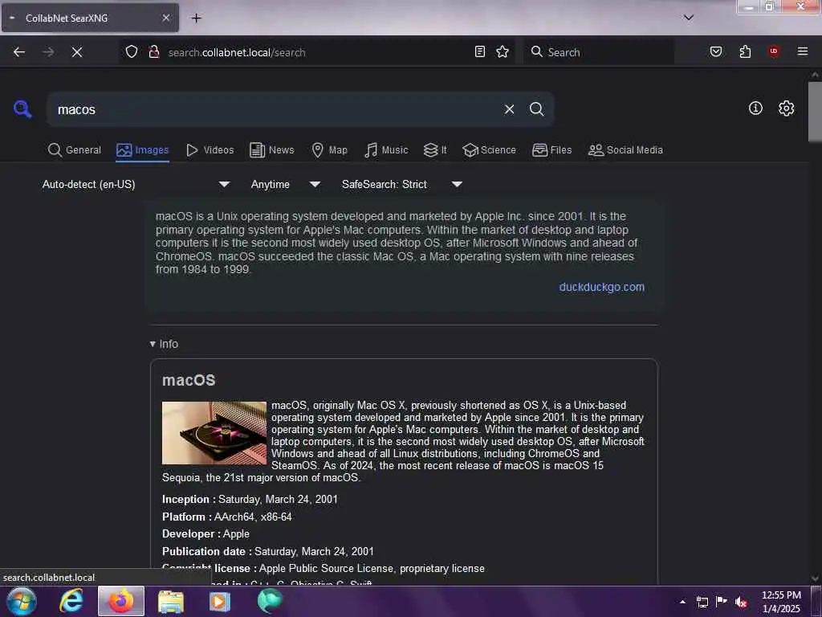Image resolution: width=822 pixels, height=617 pixels.
Task: Click the Publication date row
Action: click(x=268, y=551)
